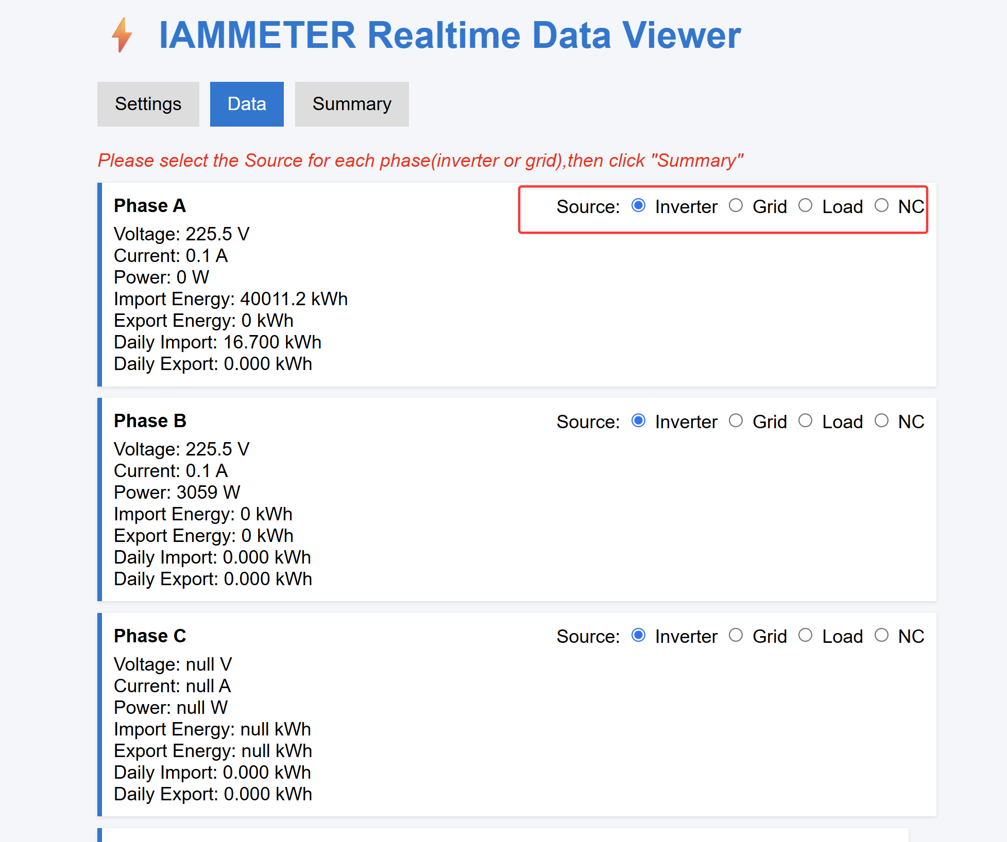The image size is (1007, 842).
Task: Select Grid source for Phase A
Action: [x=736, y=206]
